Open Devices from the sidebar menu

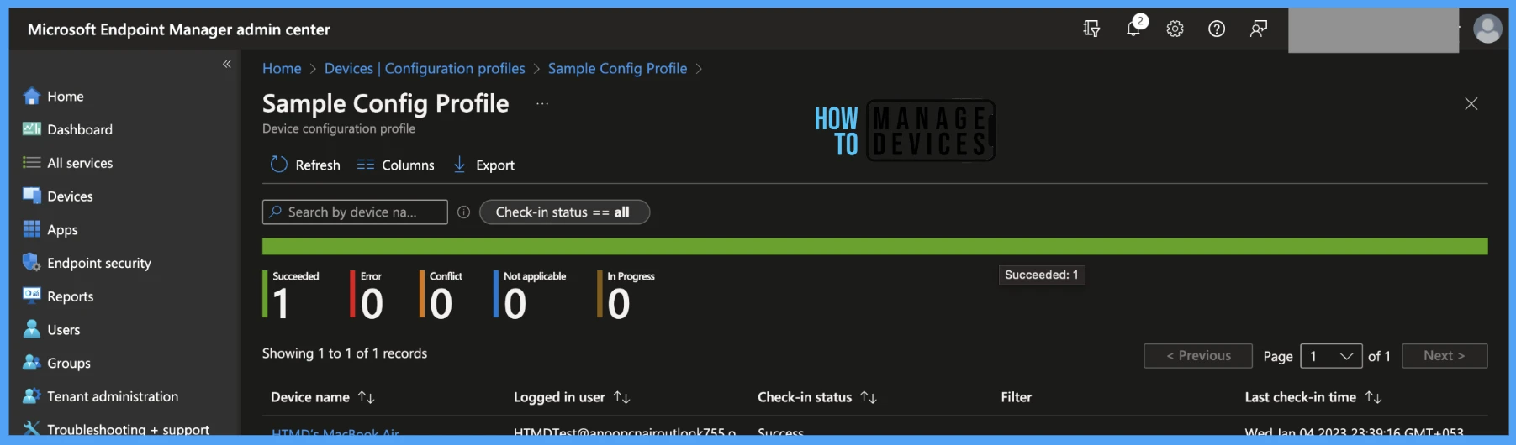click(70, 196)
